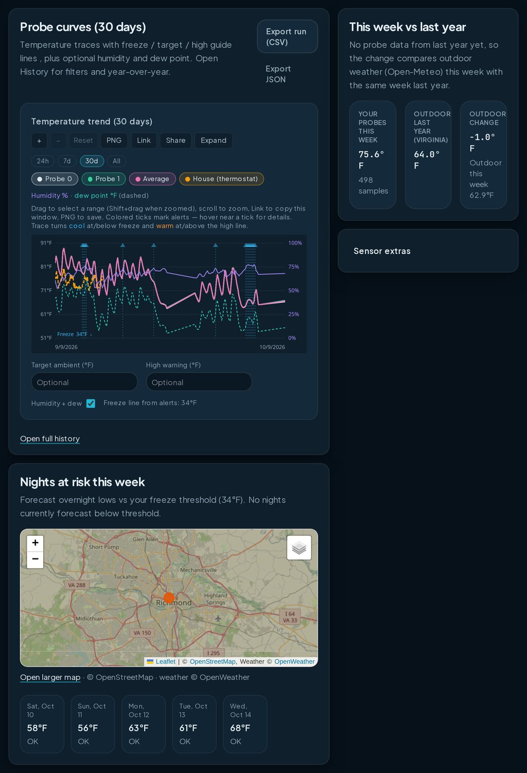527x773 pixels.
Task: Click the Mon, Oct 12 forecast card
Action: [144, 724]
